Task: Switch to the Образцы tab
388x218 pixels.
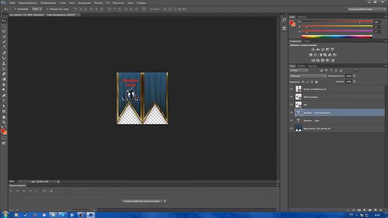Action: pos(303,17)
